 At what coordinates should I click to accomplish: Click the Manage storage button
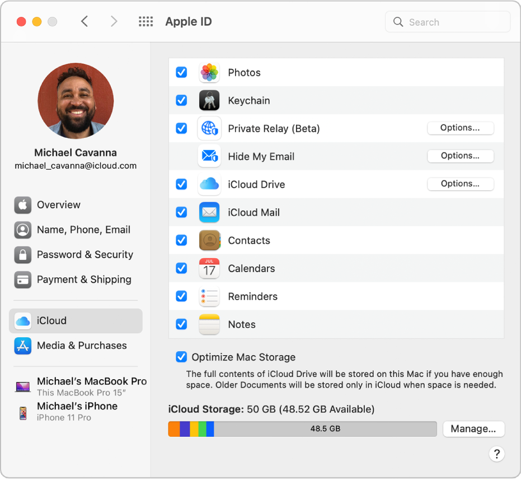coord(473,428)
